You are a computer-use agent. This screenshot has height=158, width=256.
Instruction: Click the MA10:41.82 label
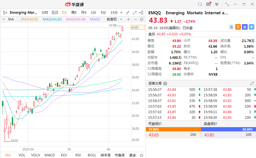coord(52,19)
